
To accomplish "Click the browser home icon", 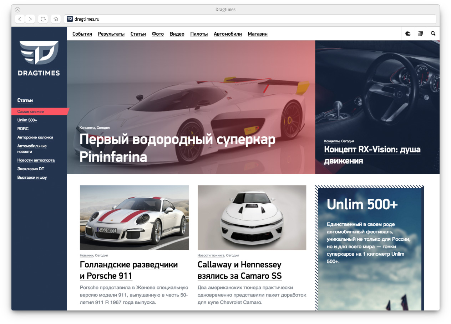I will (x=56, y=19).
